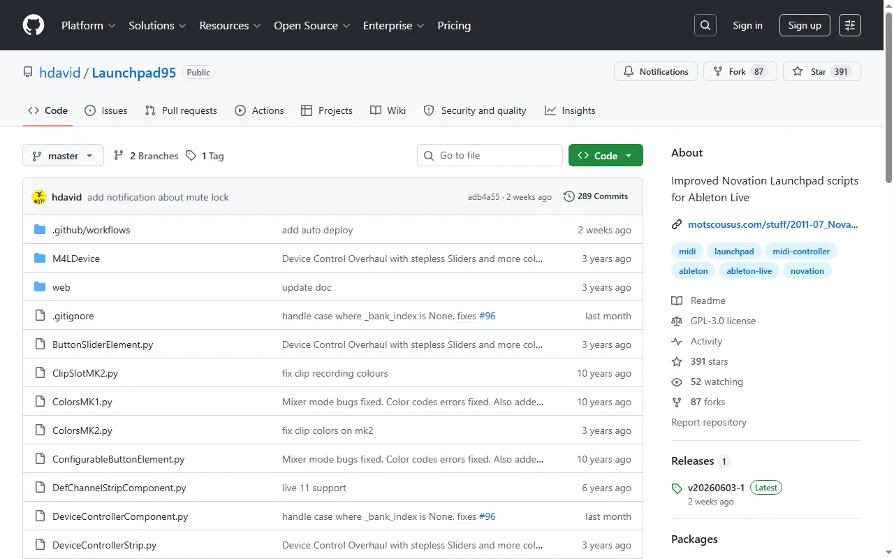Screen dimensions: 894x559
Task: View the 2 Branches link
Action: click(146, 156)
